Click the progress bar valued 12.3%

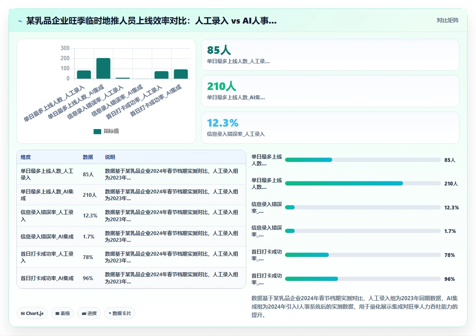tap(363, 207)
